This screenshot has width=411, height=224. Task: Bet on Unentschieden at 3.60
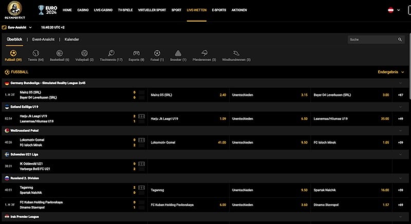270,205
